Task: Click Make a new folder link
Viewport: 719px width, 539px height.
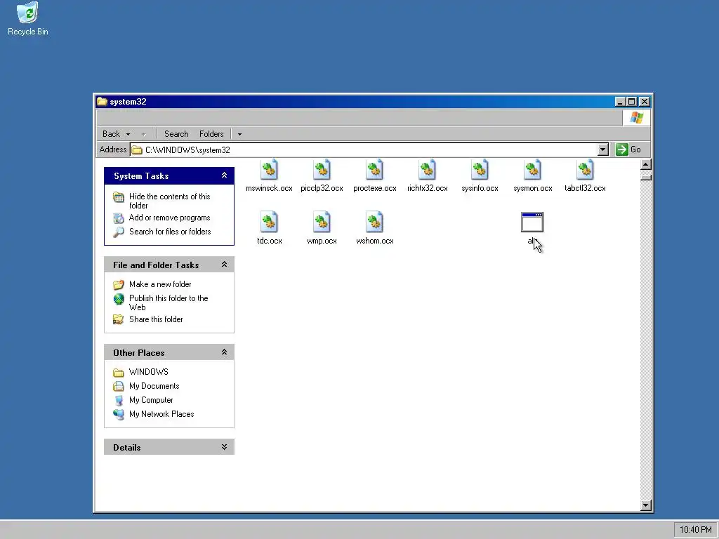Action: tap(160, 284)
